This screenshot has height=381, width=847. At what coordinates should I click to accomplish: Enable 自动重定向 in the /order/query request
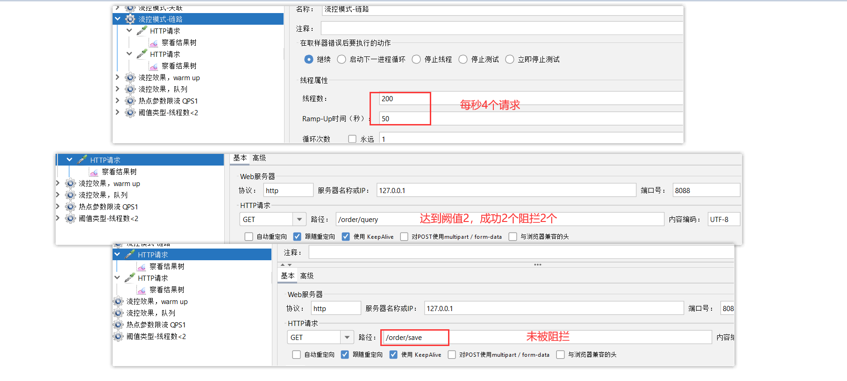pos(249,236)
